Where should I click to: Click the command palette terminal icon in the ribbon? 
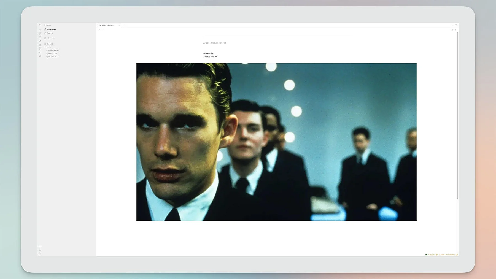[40, 52]
